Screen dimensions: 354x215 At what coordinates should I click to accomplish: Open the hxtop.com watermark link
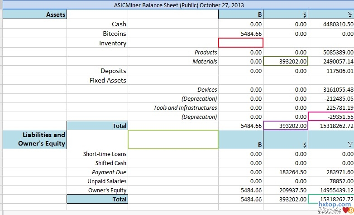(334, 205)
